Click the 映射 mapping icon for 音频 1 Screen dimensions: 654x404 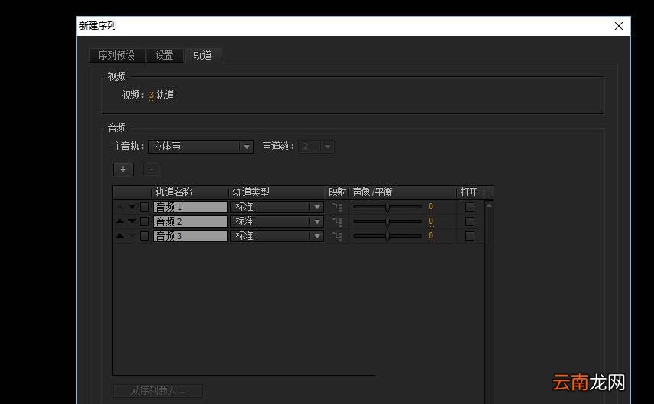click(337, 207)
